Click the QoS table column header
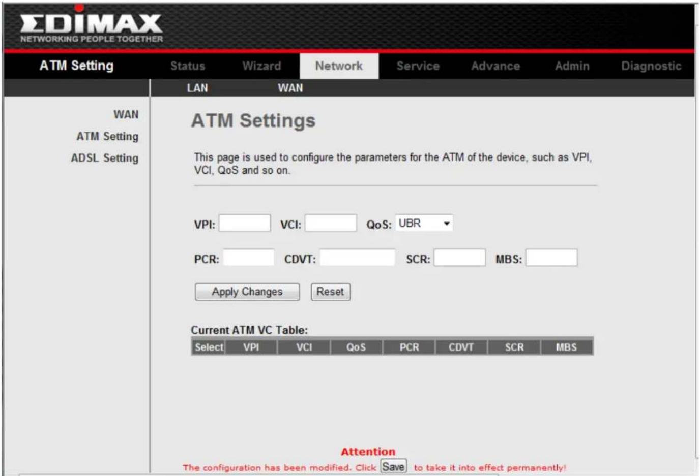This screenshot has width=700, height=476. [356, 347]
